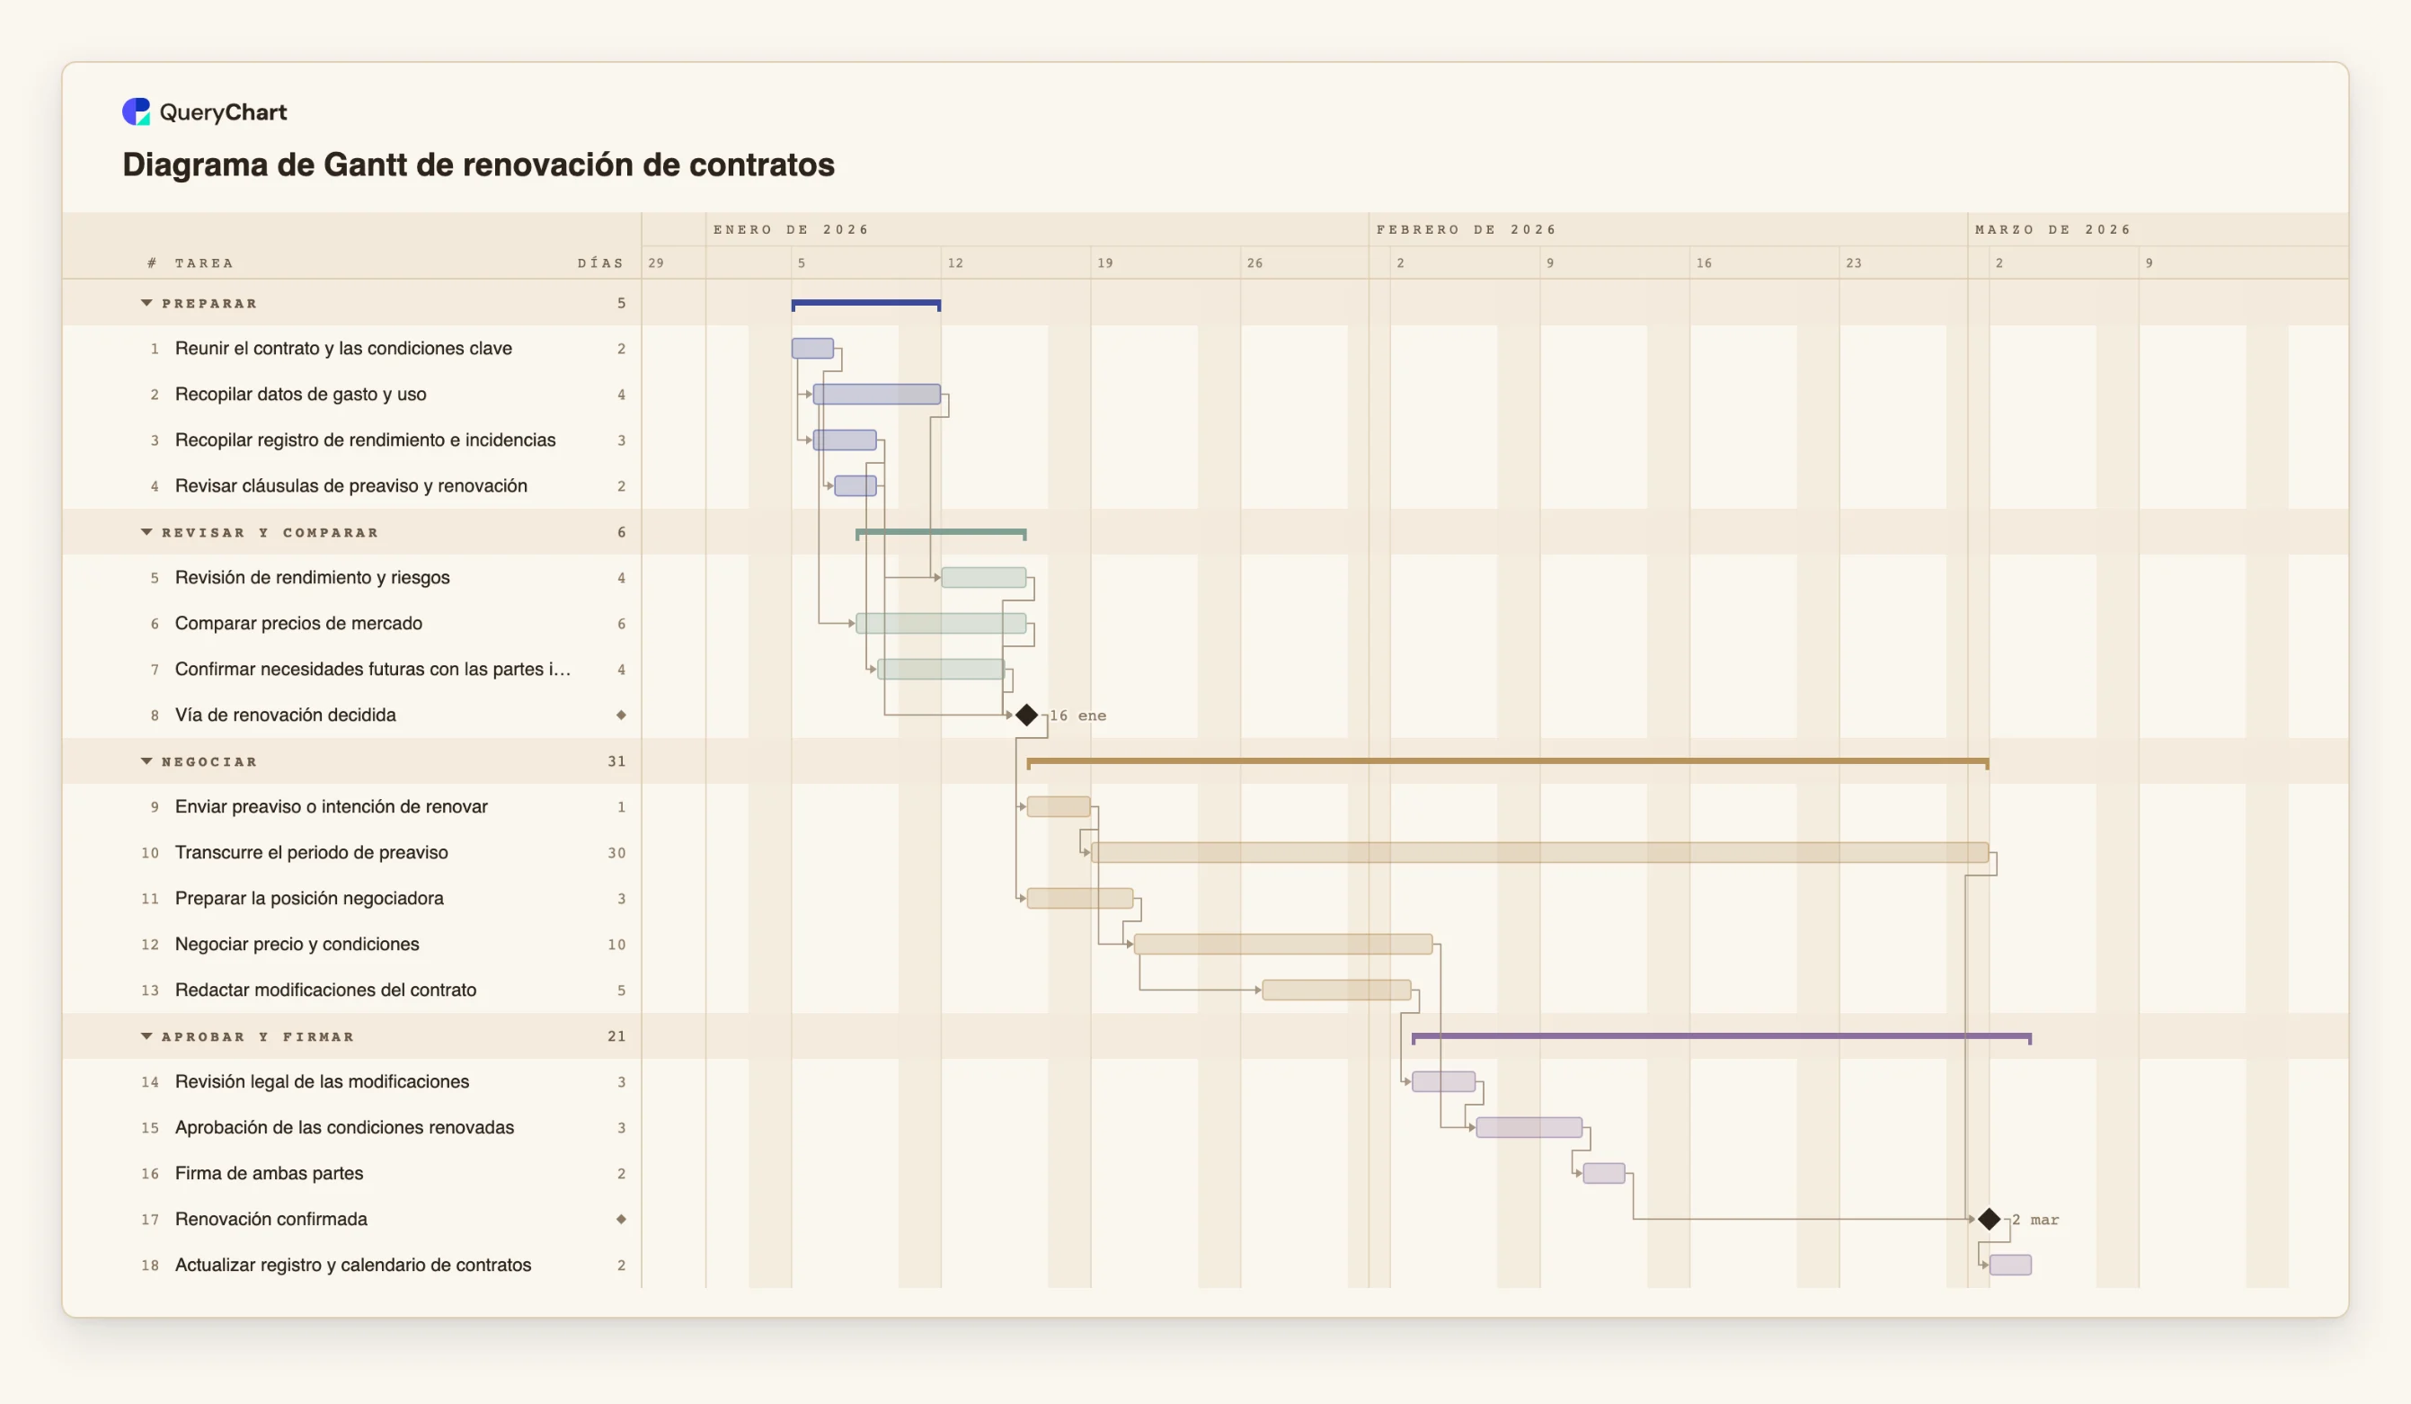Click the MARZO DE 2026 month header

pos(2053,230)
